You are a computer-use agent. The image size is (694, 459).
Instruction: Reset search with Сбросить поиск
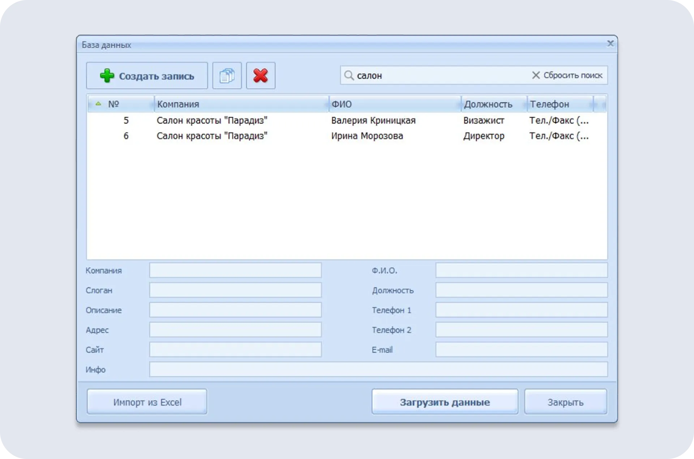point(567,75)
